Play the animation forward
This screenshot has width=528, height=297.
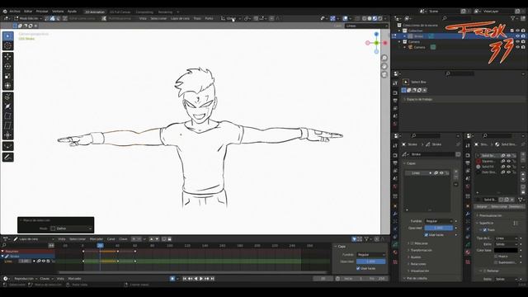201,279
